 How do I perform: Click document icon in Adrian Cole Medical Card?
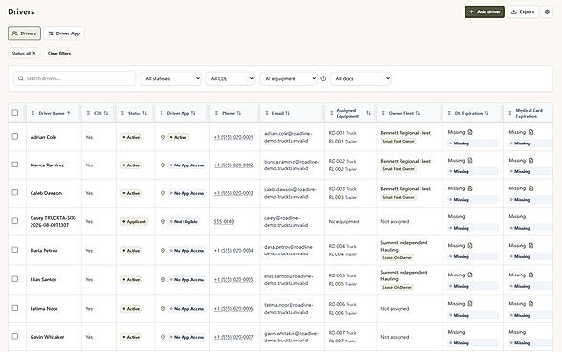[x=531, y=132]
